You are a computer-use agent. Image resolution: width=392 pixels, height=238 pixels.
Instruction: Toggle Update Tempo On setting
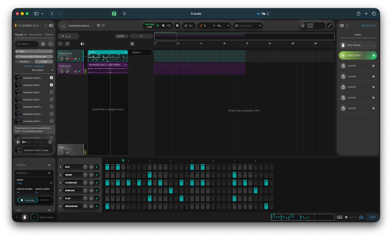click(37, 192)
